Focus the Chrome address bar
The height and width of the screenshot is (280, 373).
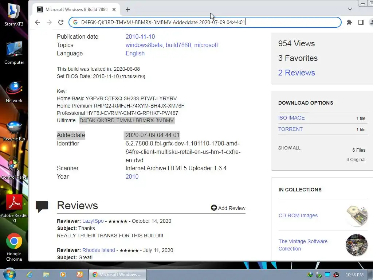point(205,22)
